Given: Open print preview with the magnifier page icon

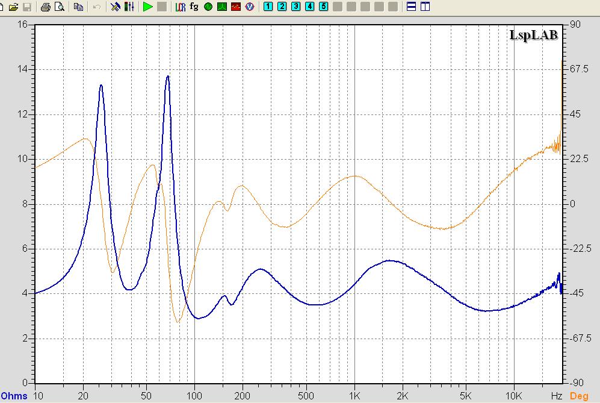Looking at the screenshot, I should point(60,7).
